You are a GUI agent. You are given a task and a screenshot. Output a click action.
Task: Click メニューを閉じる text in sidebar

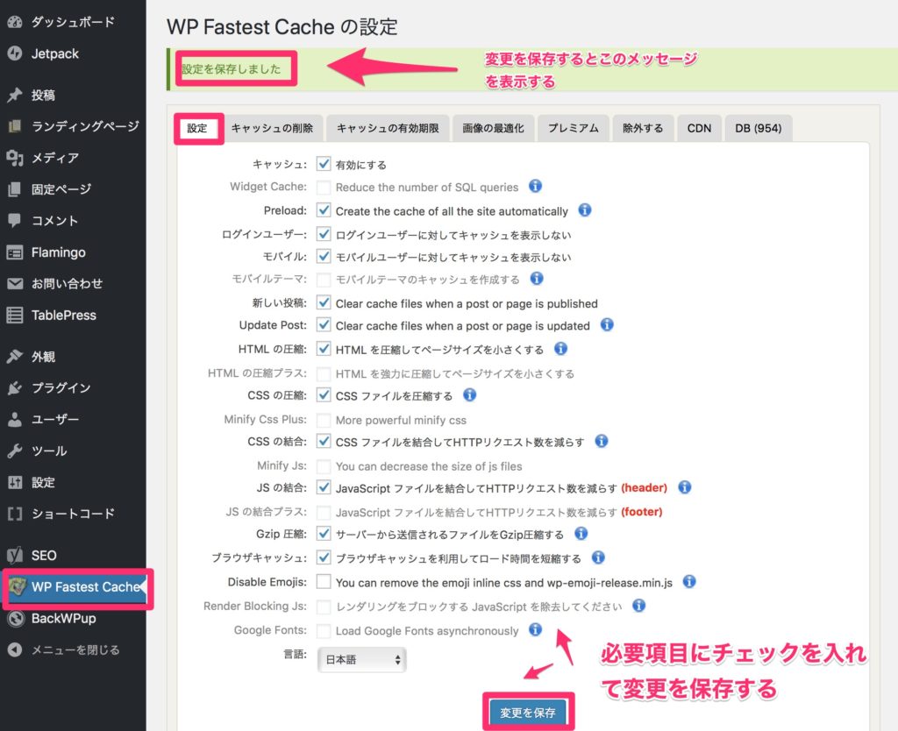coord(75,649)
